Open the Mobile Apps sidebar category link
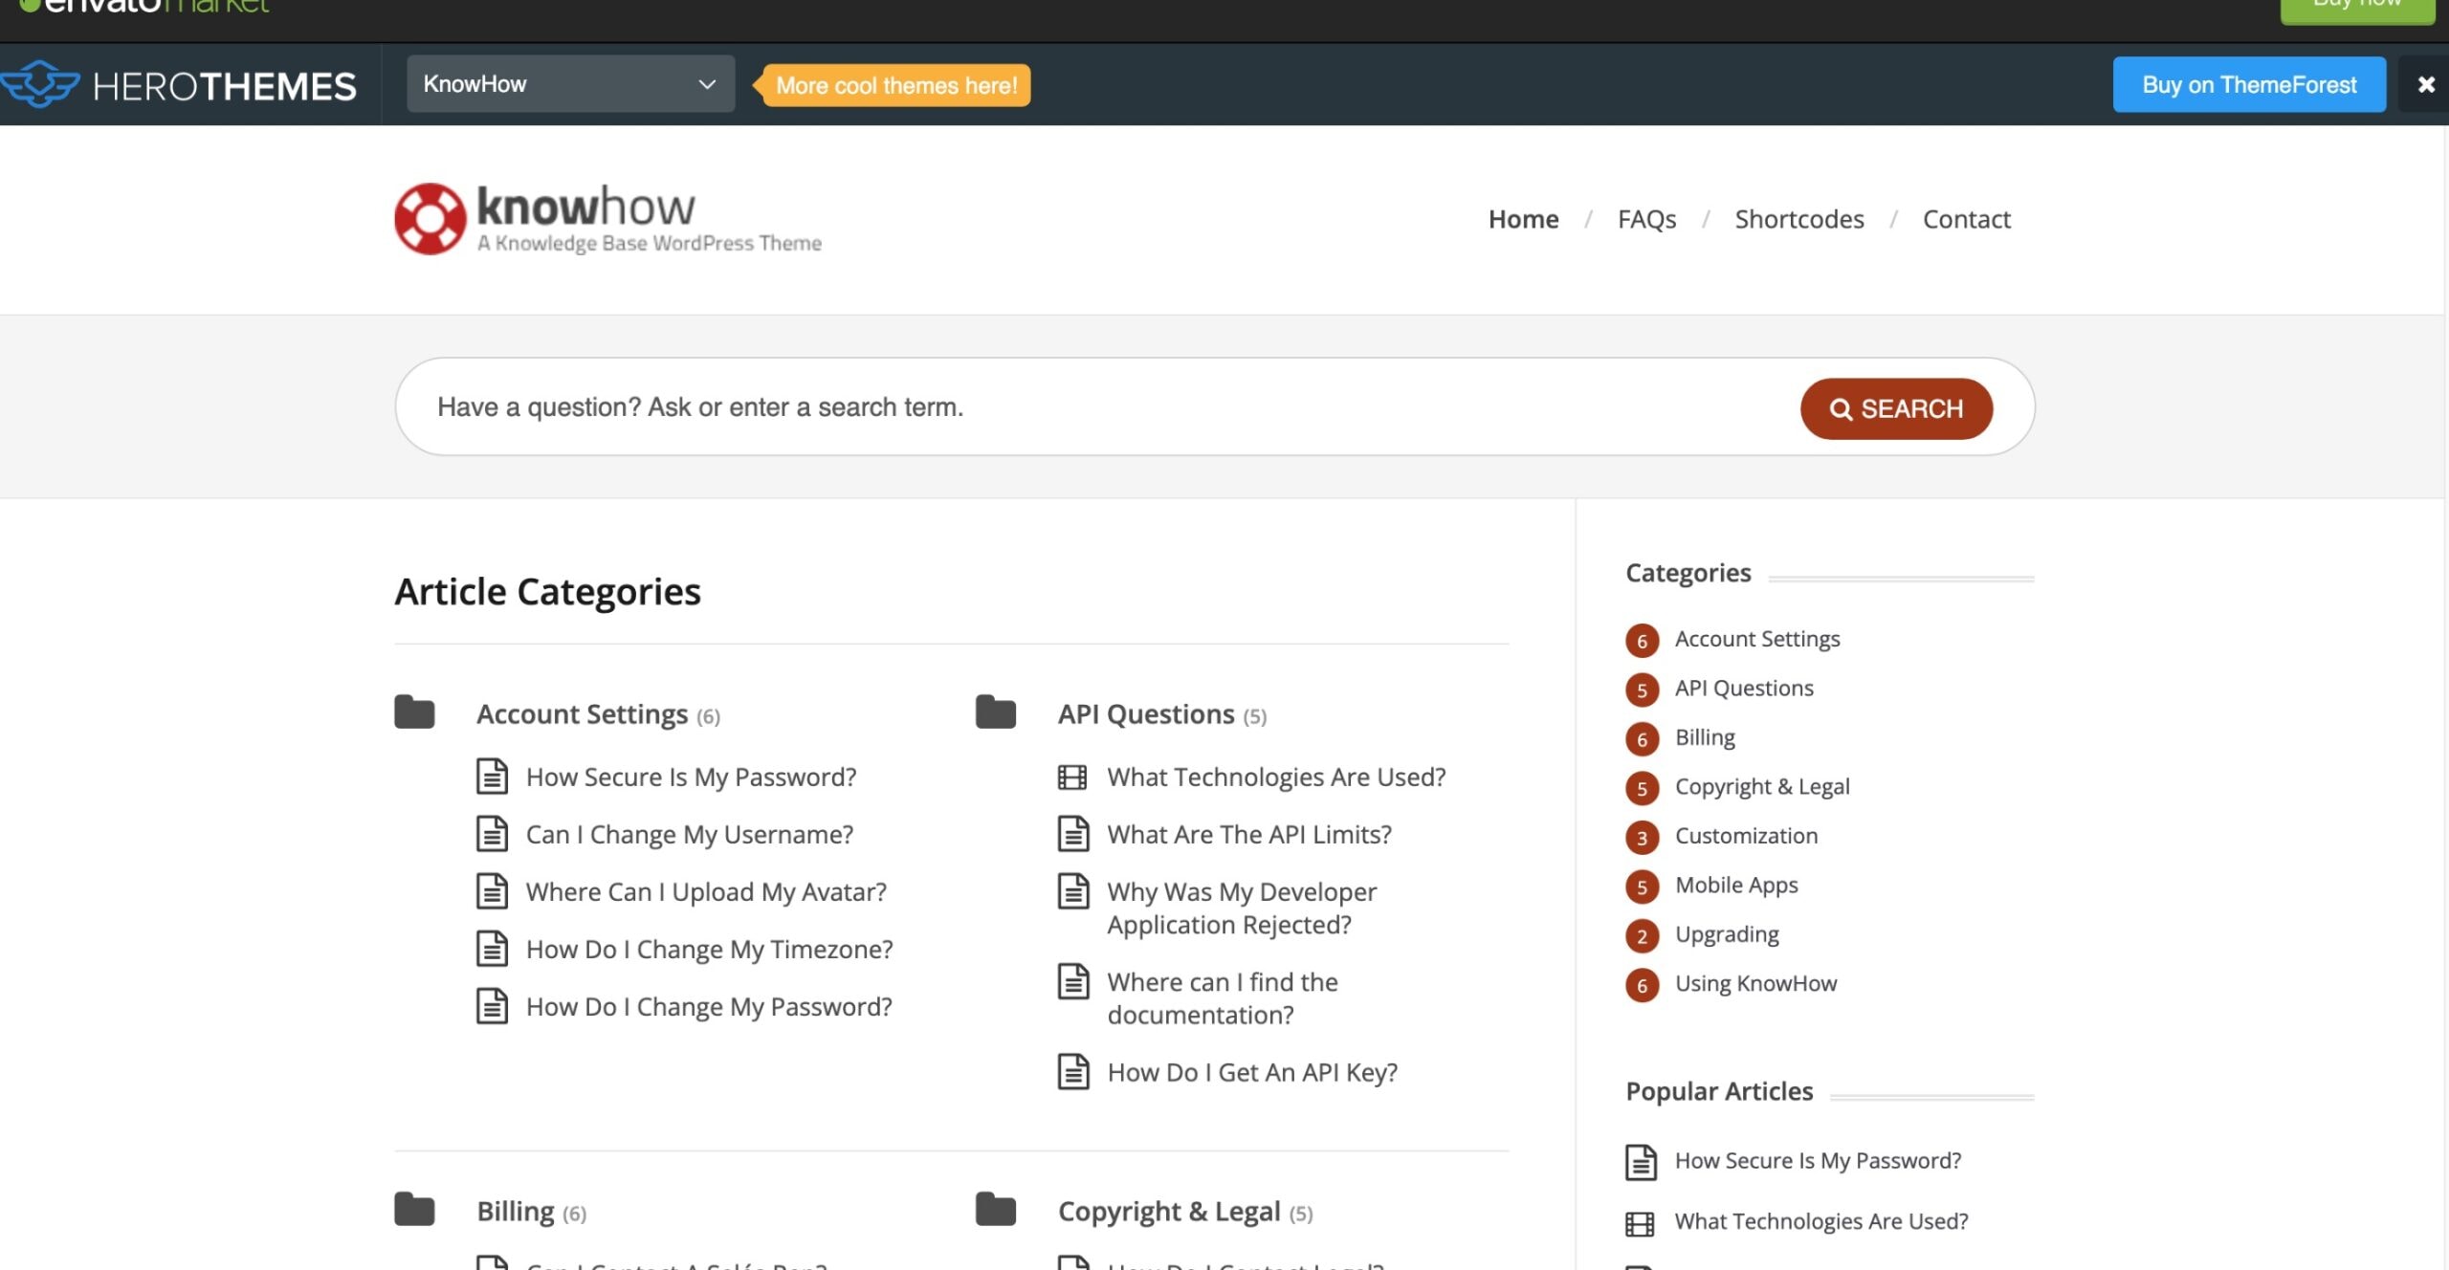Viewport: 2449px width, 1270px height. pos(1735,885)
